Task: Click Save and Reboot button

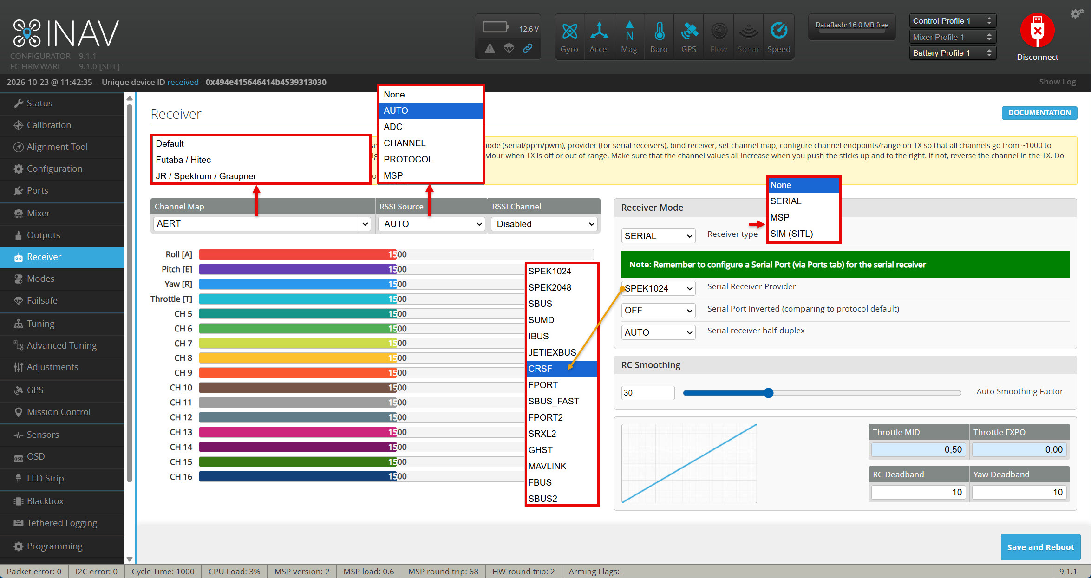Action: [x=1040, y=547]
